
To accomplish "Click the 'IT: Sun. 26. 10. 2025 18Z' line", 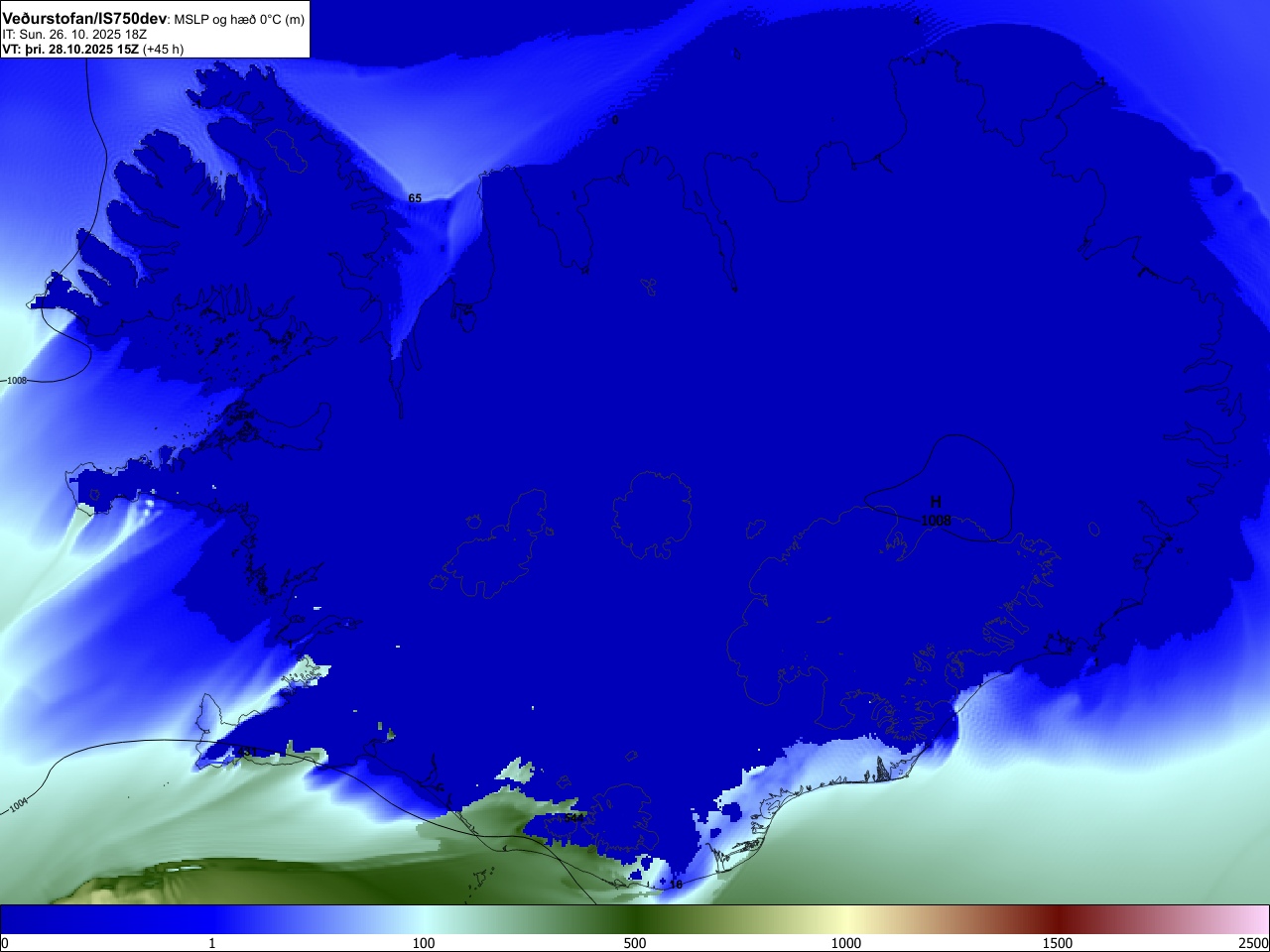I will 74,35.
